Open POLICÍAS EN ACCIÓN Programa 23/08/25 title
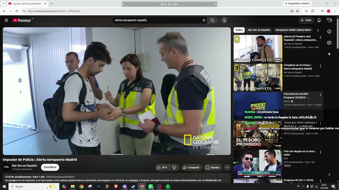This screenshot has width=339, height=190. [297, 96]
